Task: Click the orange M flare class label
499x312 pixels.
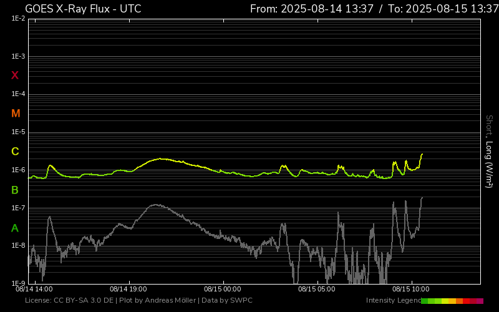Action: pyautogui.click(x=16, y=114)
